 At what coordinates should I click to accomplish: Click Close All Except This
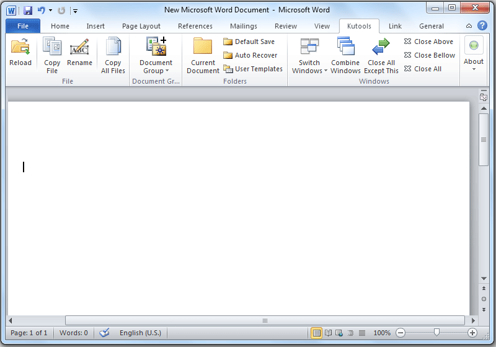381,55
